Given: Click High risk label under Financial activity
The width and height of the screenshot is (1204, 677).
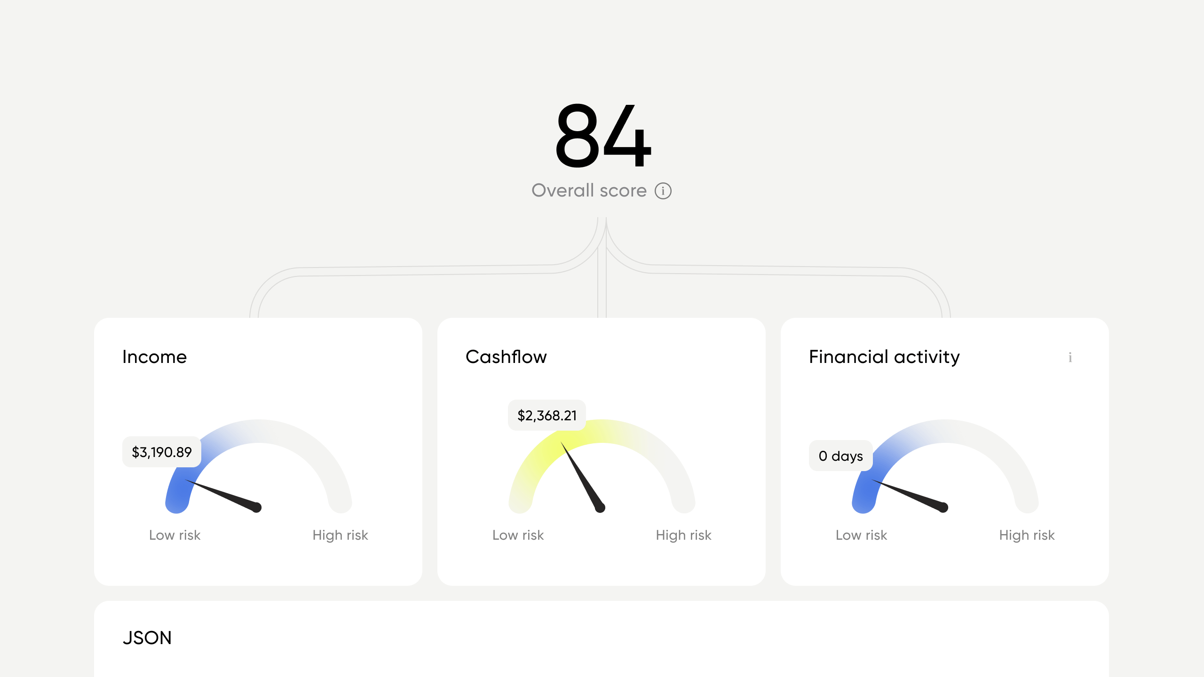Looking at the screenshot, I should pos(1027,535).
